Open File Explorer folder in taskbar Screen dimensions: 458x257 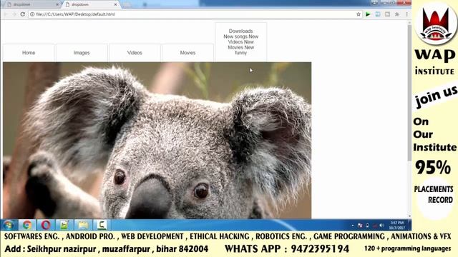click(x=83, y=225)
